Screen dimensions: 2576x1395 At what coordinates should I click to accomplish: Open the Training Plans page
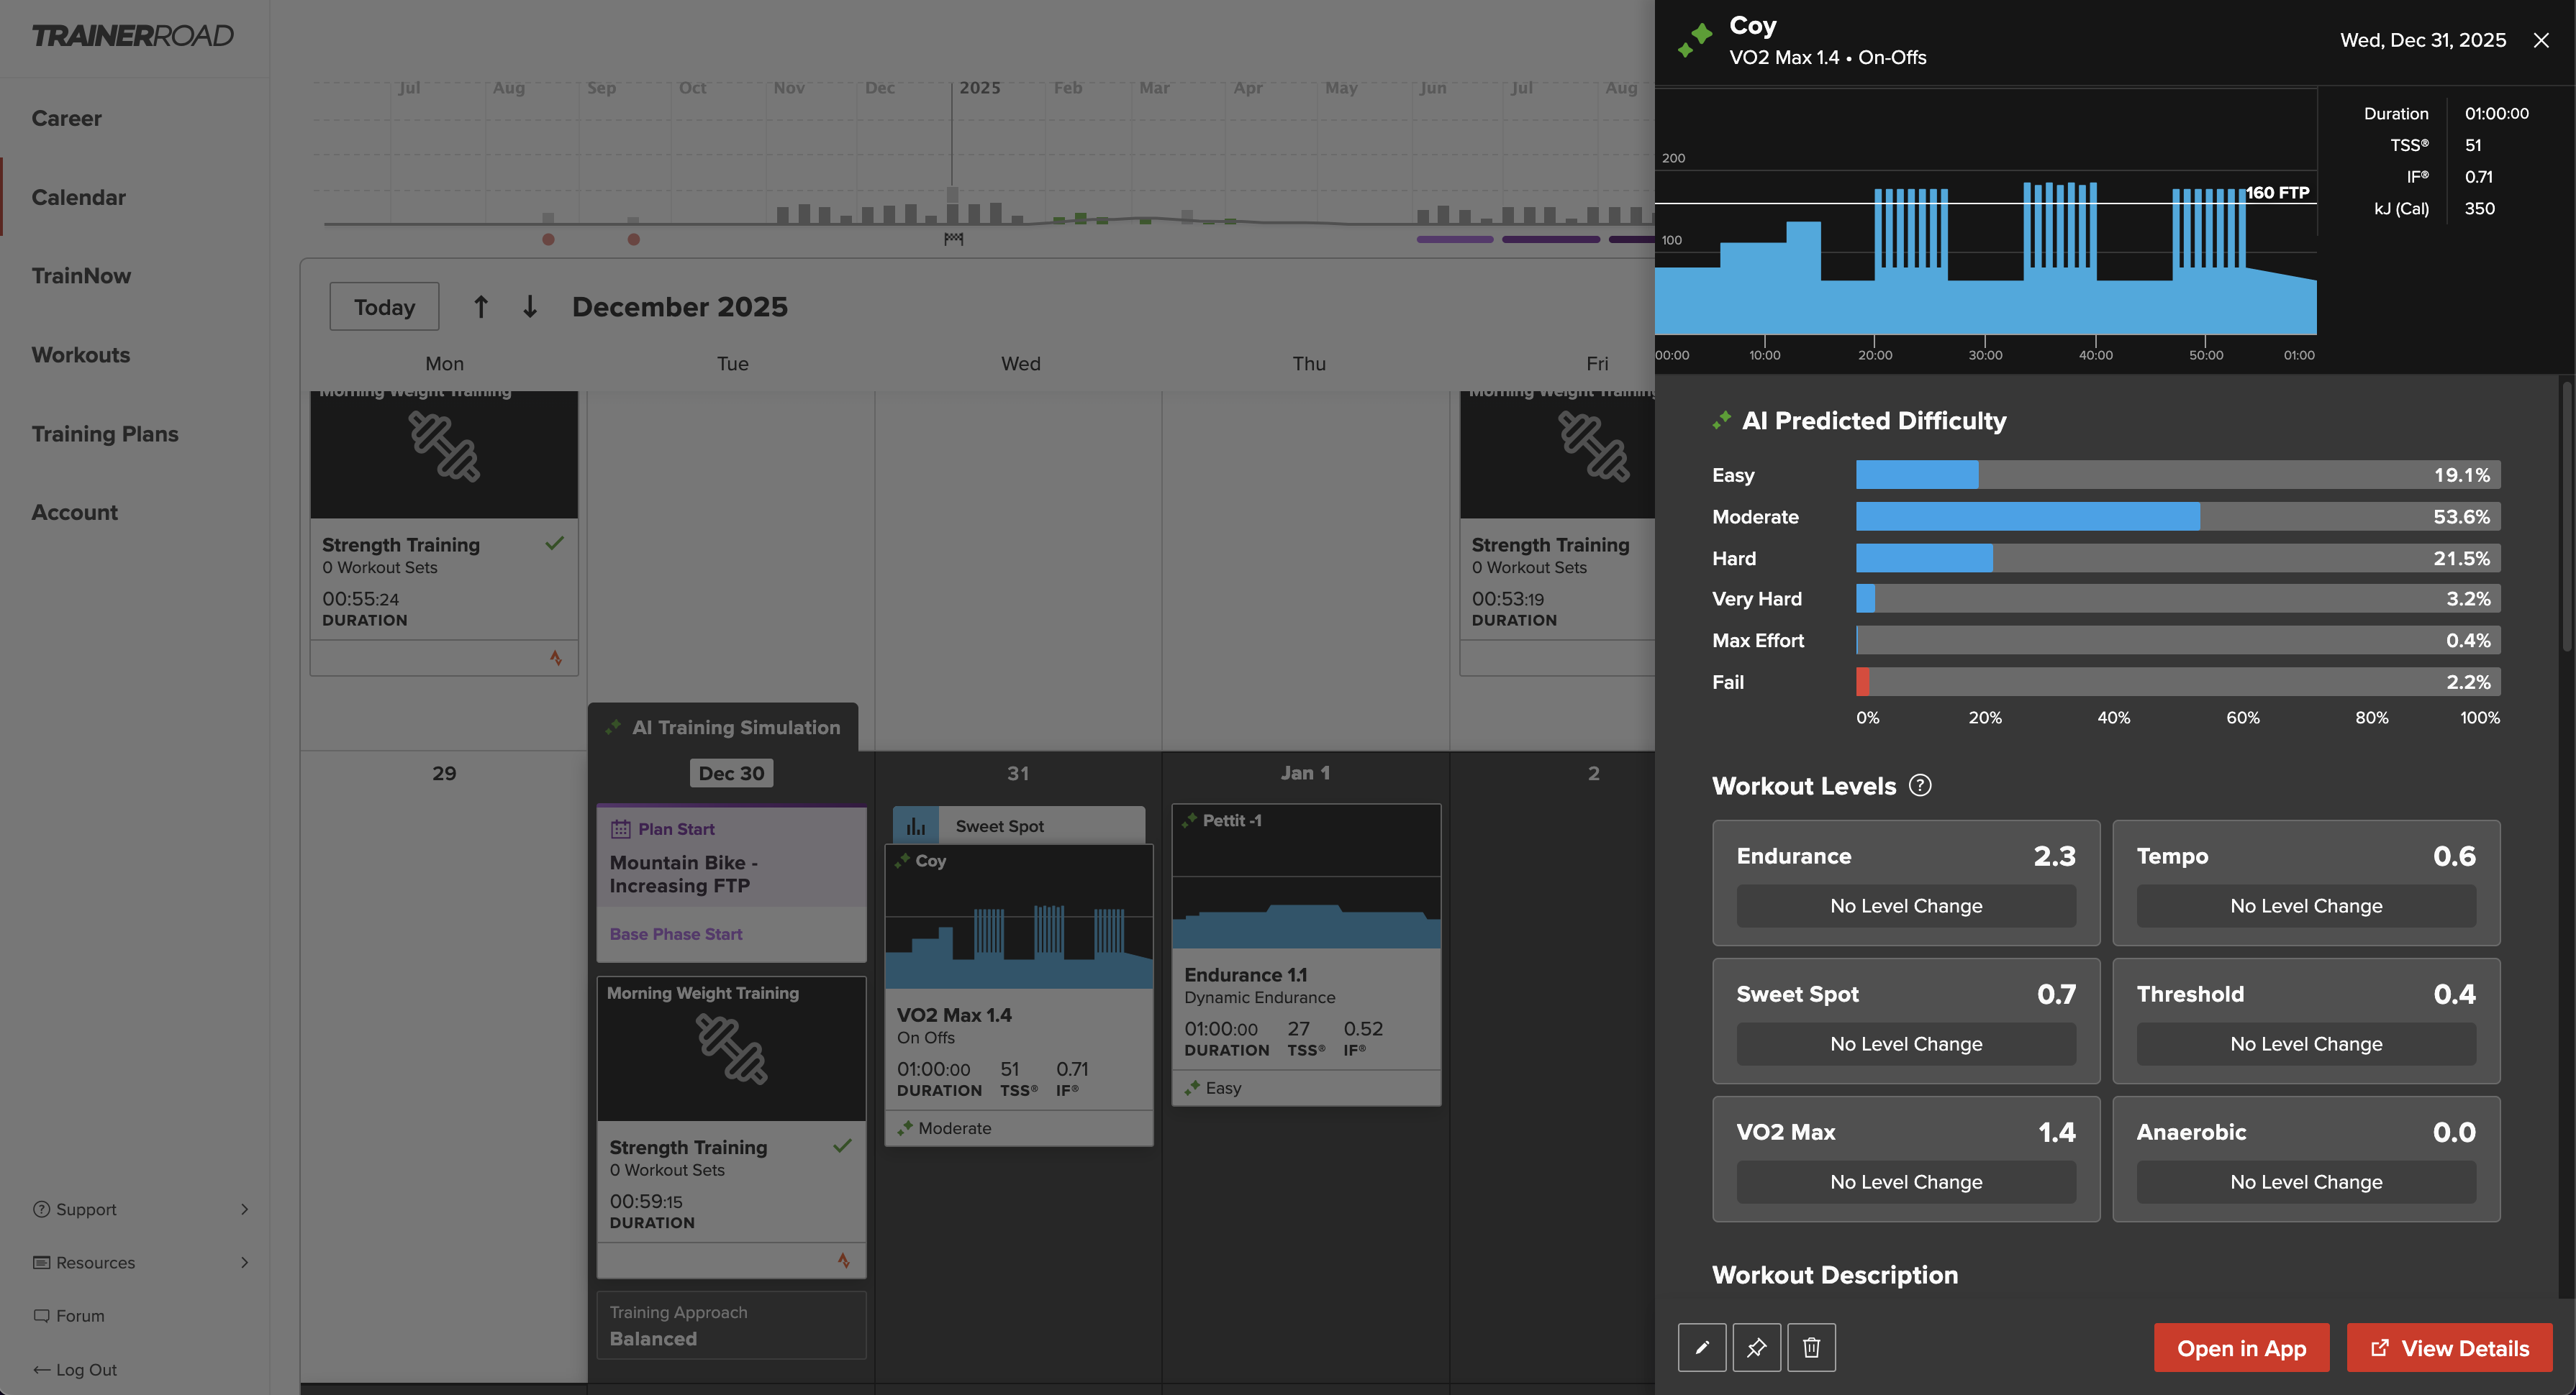point(105,434)
